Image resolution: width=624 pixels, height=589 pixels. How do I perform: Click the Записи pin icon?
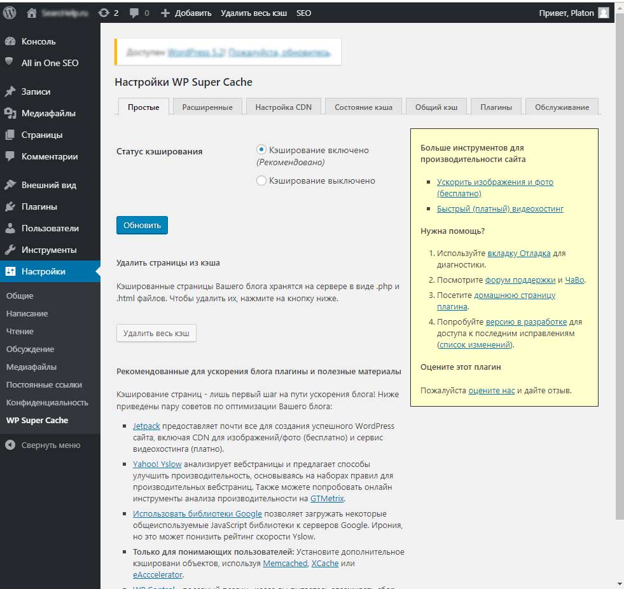click(x=10, y=91)
